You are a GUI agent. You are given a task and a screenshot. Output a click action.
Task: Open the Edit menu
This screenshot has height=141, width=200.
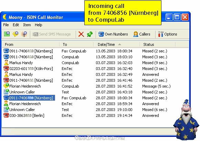[x=16, y=25]
